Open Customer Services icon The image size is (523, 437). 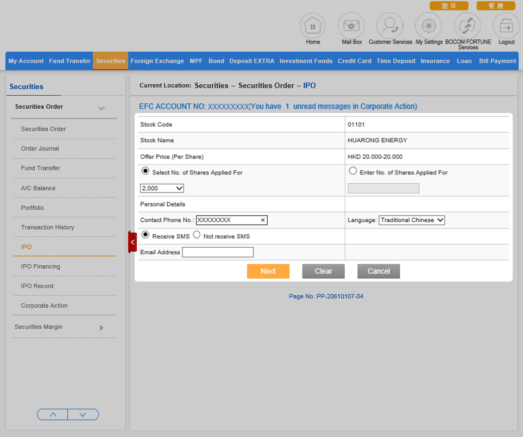pyautogui.click(x=390, y=26)
